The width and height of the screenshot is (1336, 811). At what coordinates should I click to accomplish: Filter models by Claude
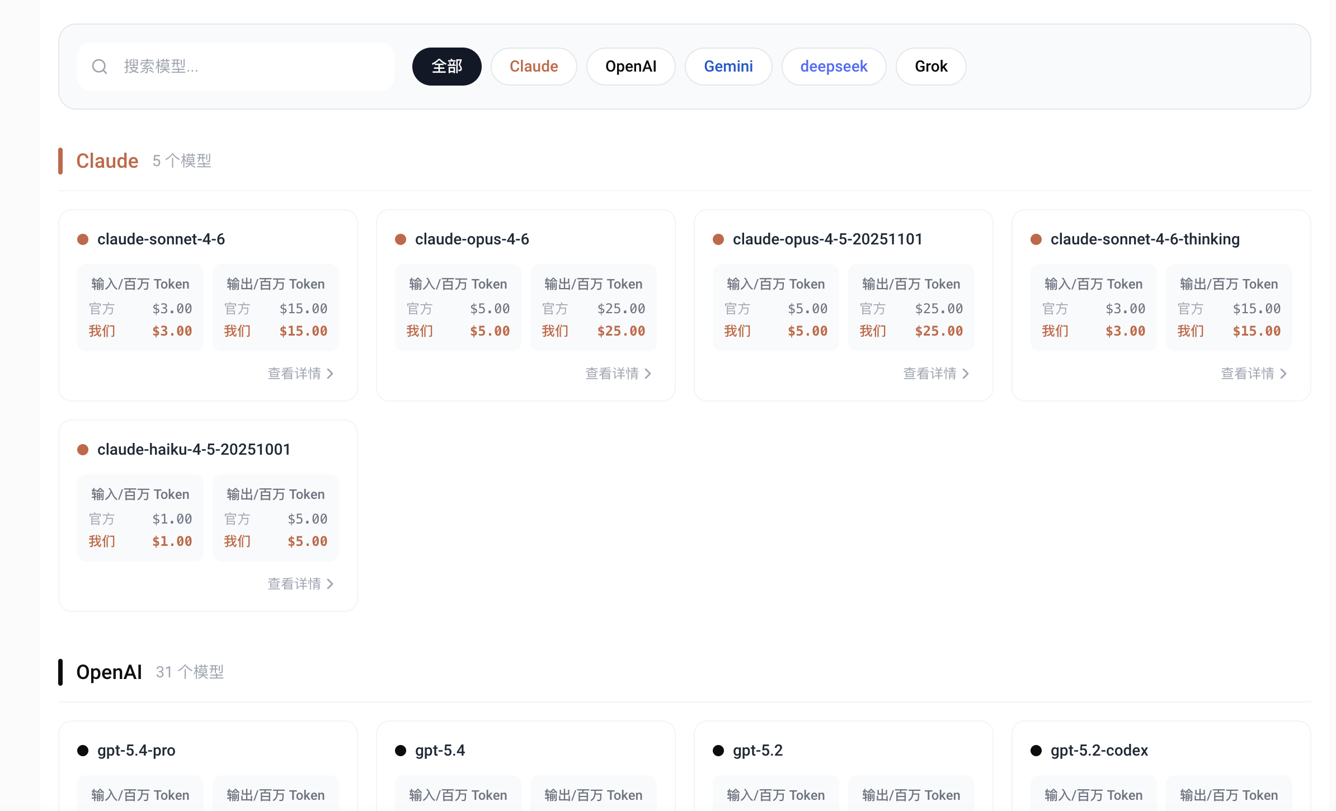pyautogui.click(x=534, y=67)
